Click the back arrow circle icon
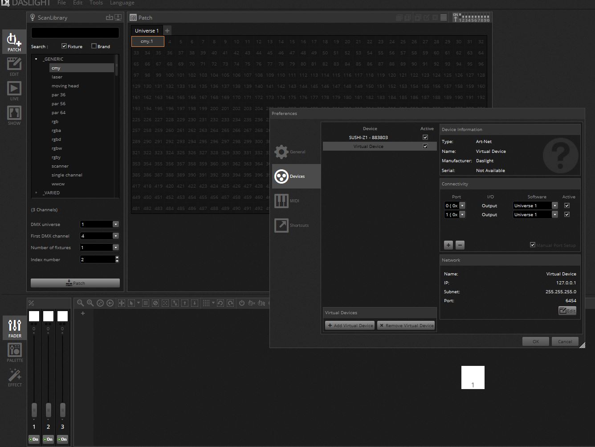Viewport: 595px width, 447px height. pyautogui.click(x=110, y=303)
